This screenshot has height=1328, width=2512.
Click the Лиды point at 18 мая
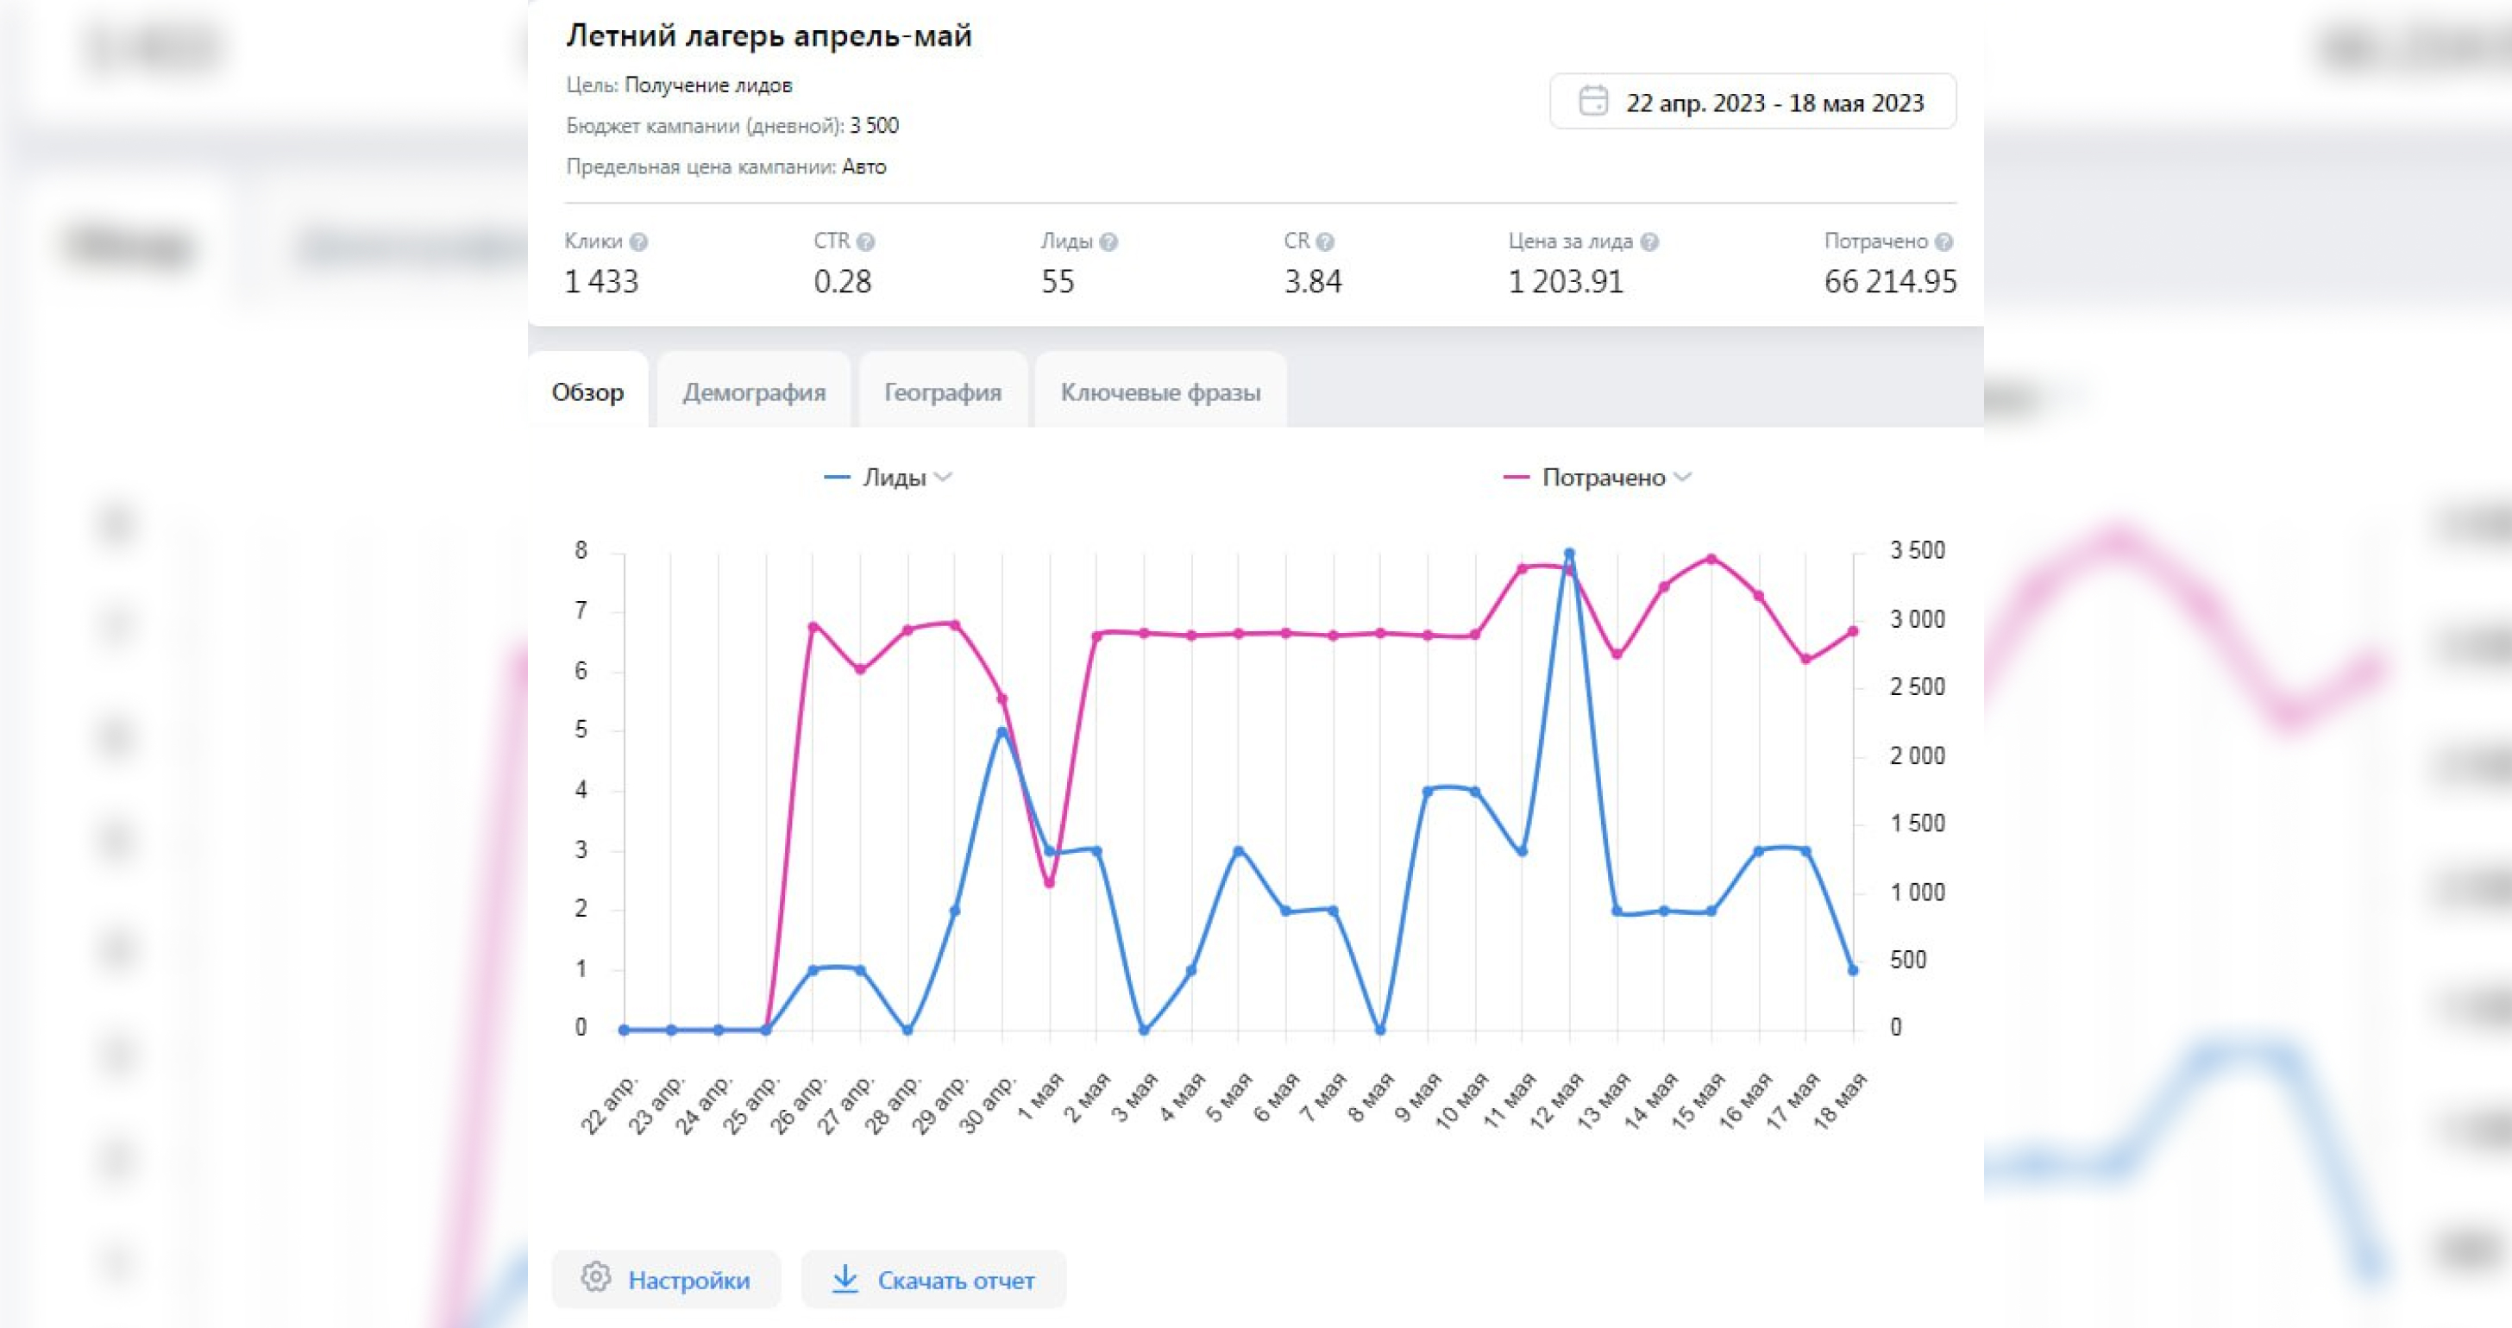(1853, 970)
